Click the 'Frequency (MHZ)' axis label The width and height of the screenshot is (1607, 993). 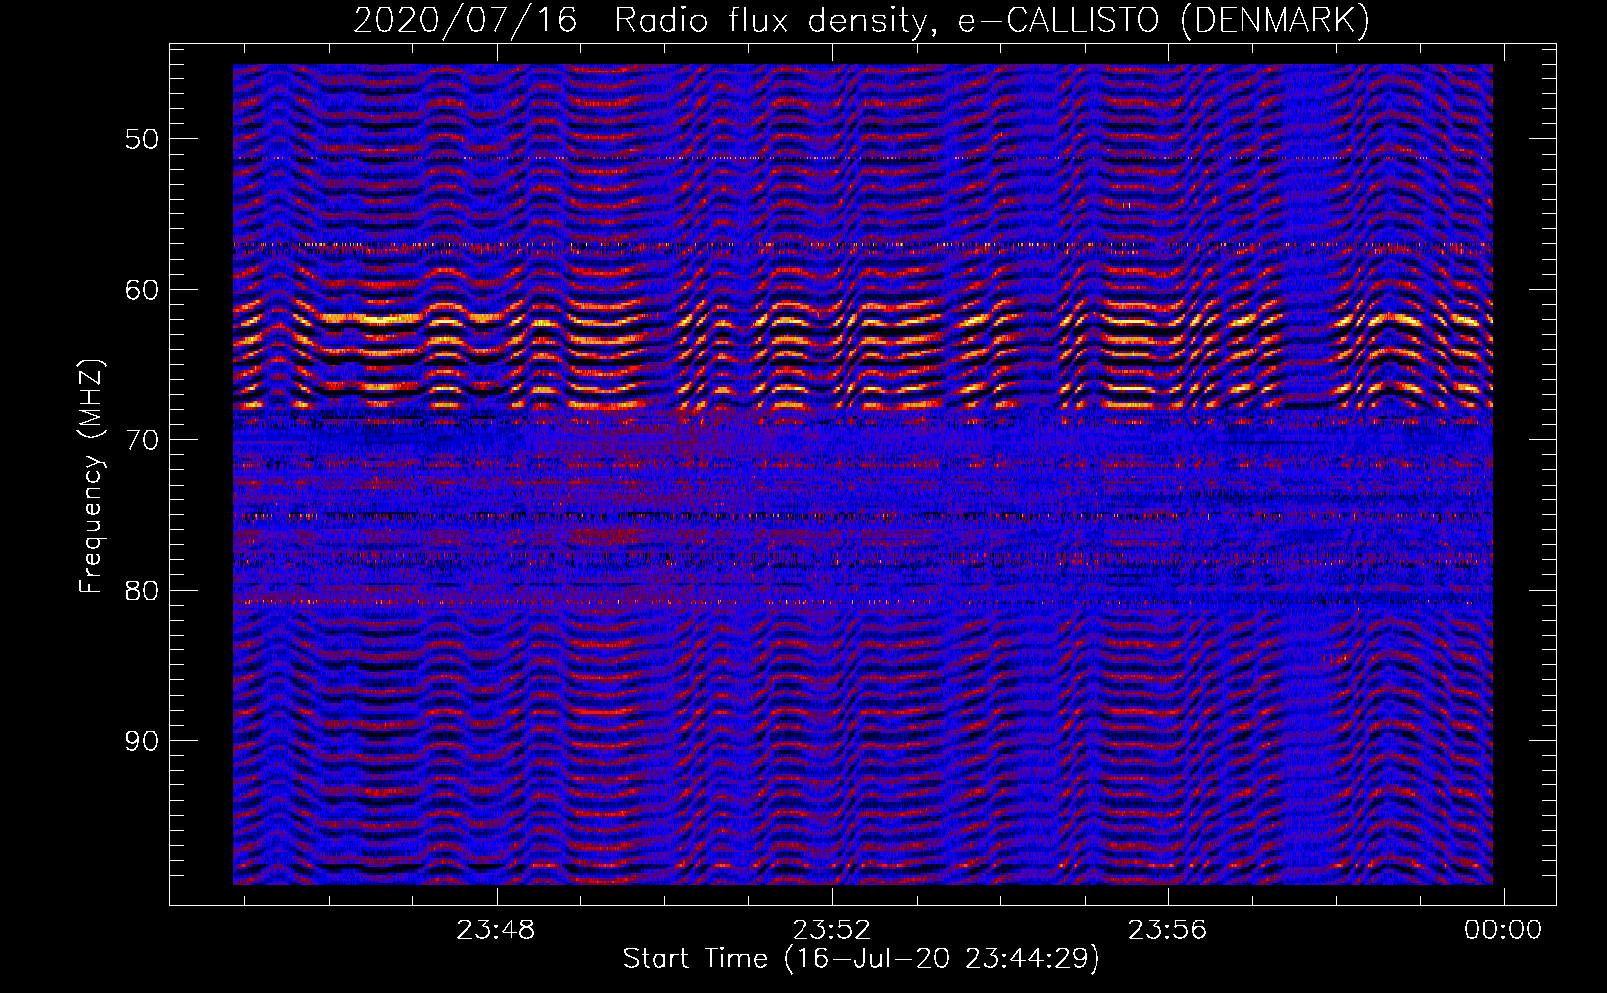point(91,477)
